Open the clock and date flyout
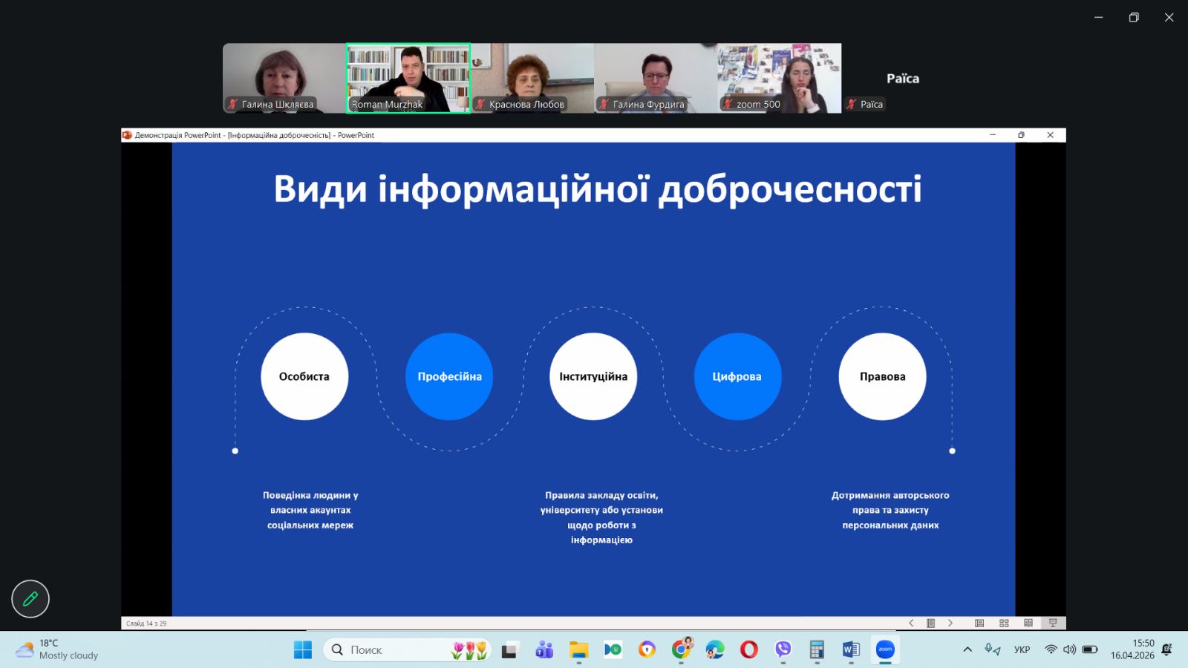Viewport: 1188px width, 668px height. [x=1132, y=649]
